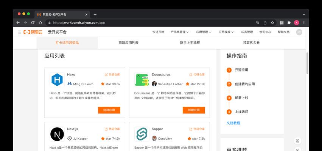Click the Hexo logo thumbnail

pos(57,80)
